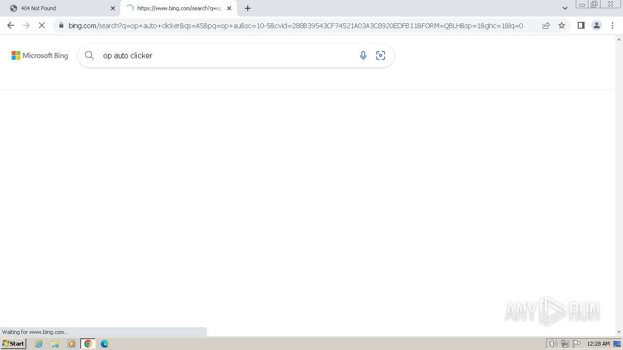
Task: Click the up arrow of the page scrollbar
Action: point(619,38)
